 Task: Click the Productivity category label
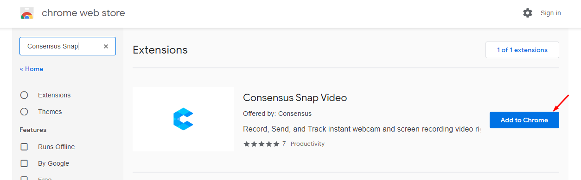(307, 144)
